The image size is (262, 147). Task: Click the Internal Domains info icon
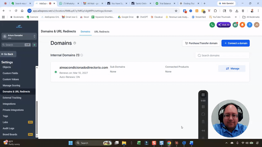click(82, 55)
